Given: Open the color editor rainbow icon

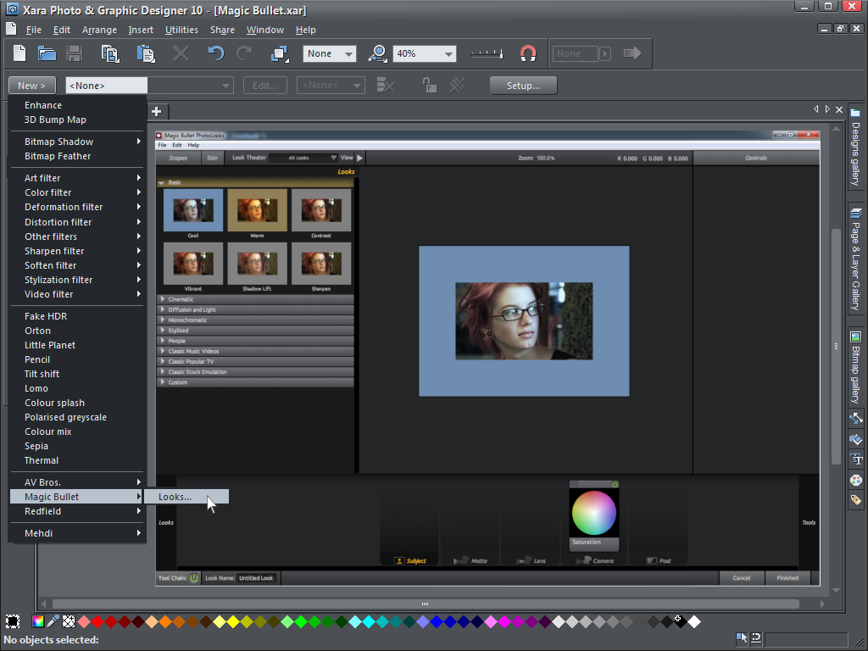Looking at the screenshot, I should (37, 621).
